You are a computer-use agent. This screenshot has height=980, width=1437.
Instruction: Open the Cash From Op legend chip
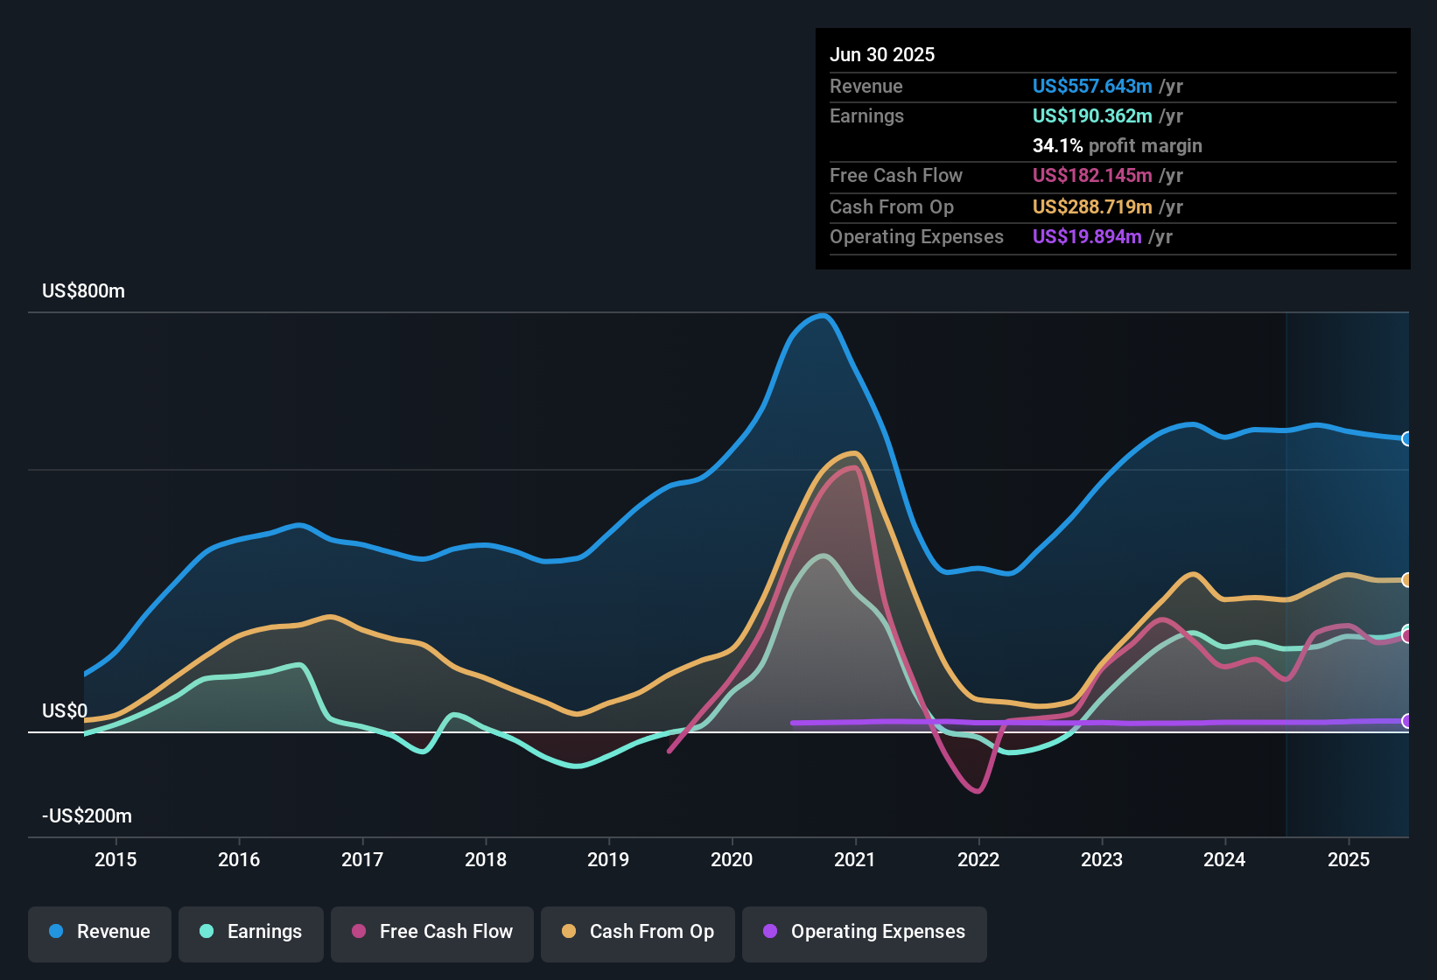[x=637, y=932]
